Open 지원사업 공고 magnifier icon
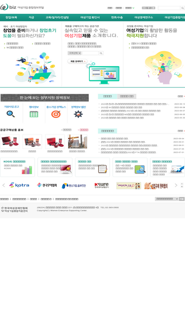185x329 pixels. (x=10, y=114)
